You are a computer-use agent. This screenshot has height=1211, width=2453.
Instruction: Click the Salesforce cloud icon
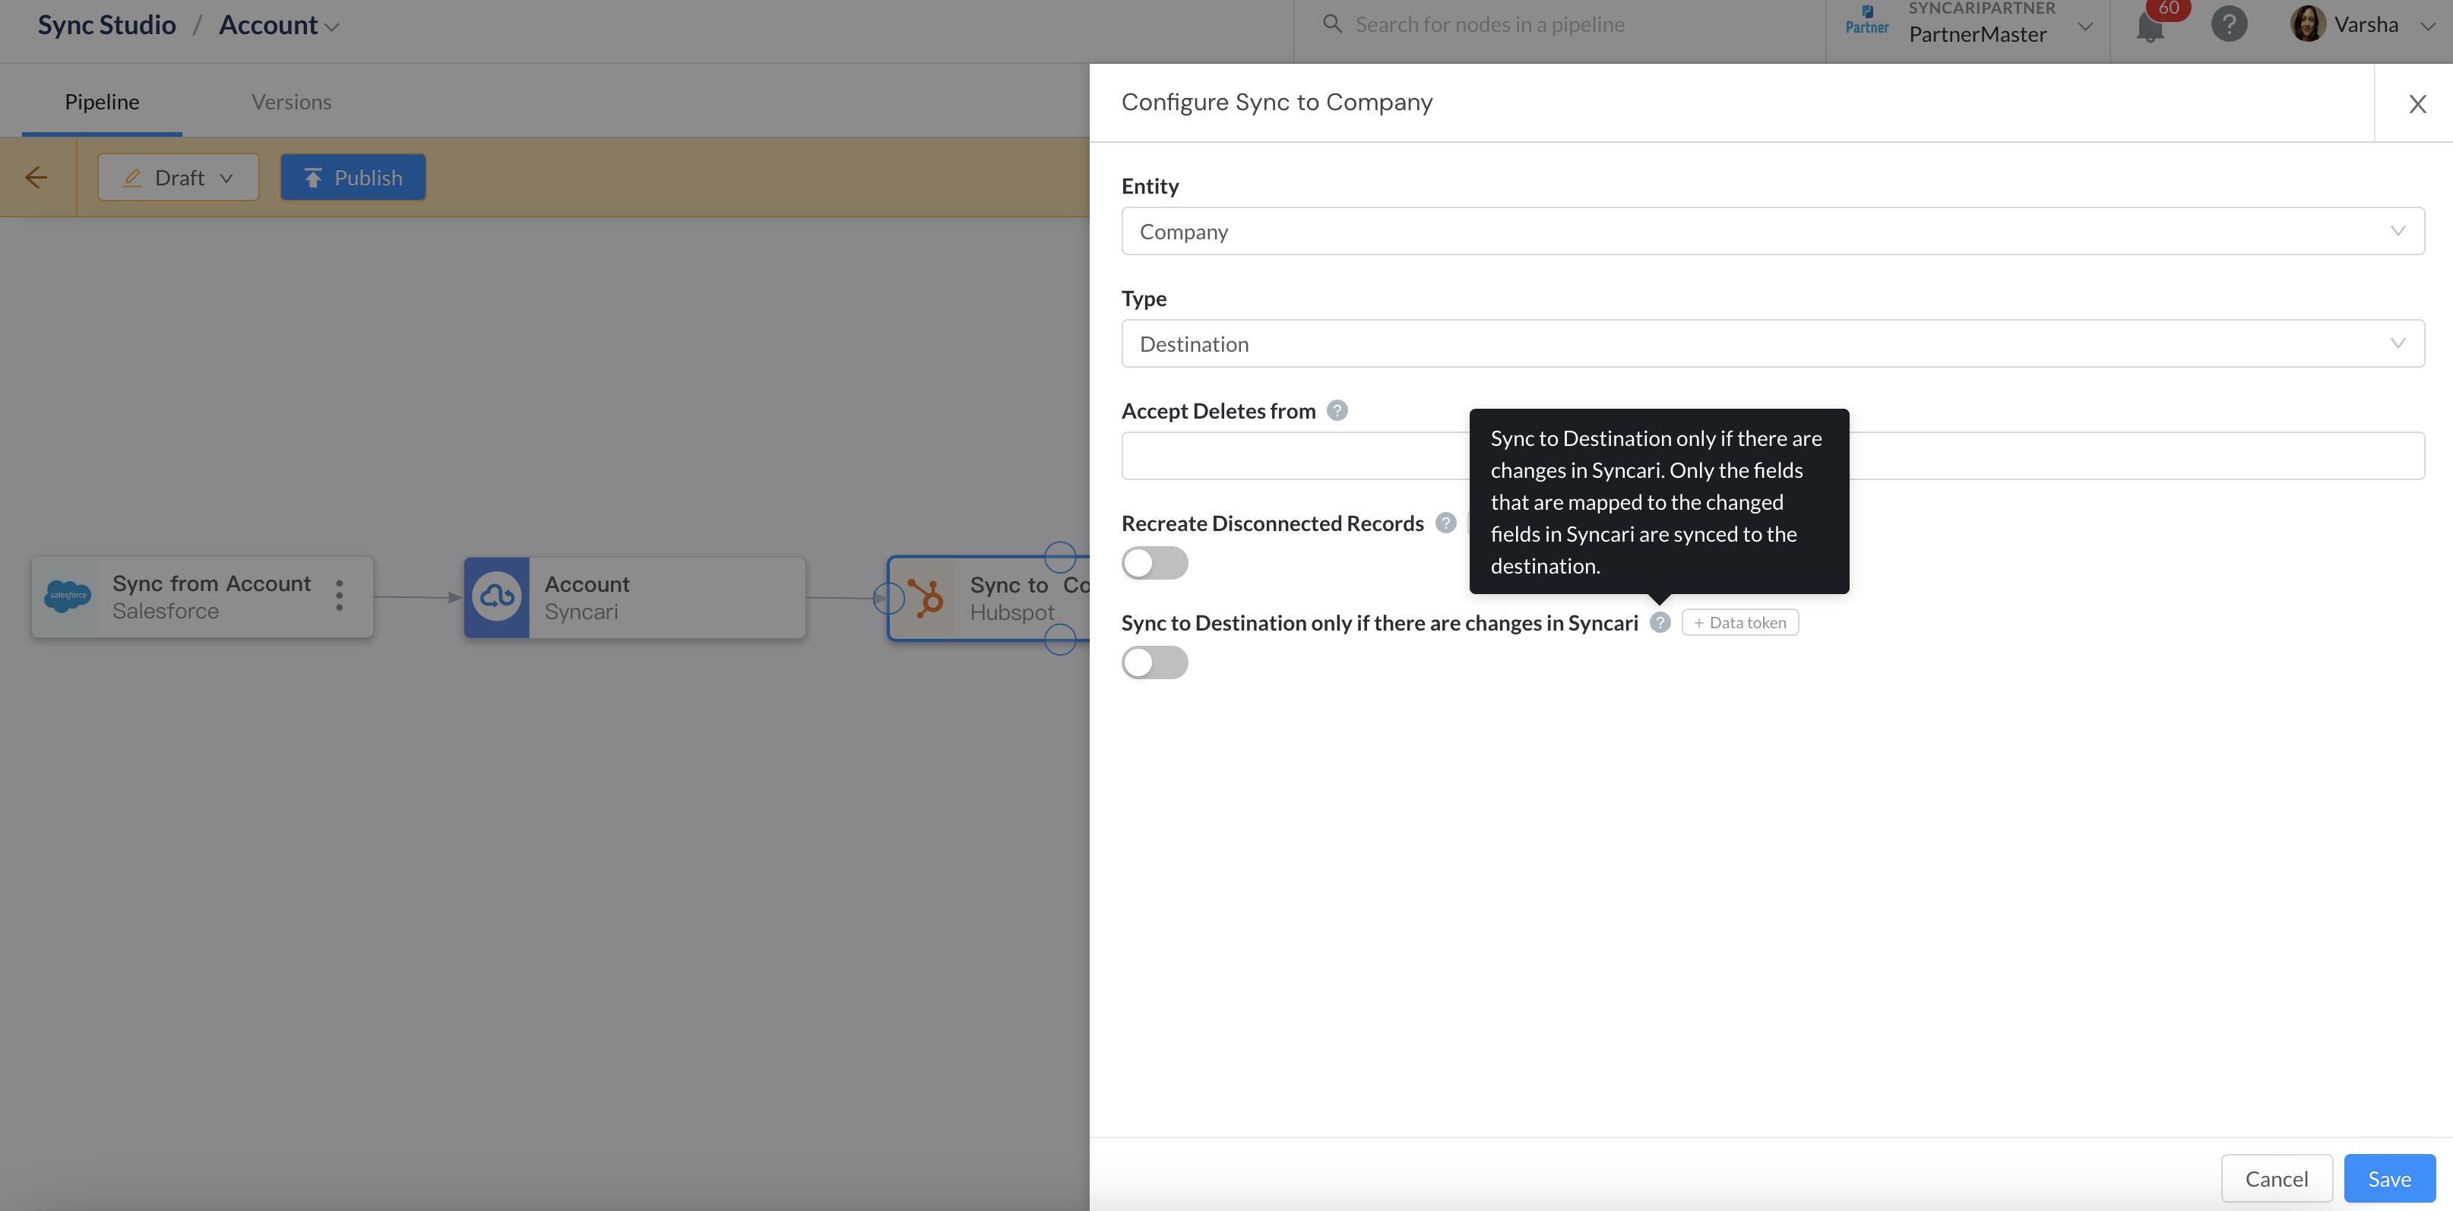tap(67, 597)
